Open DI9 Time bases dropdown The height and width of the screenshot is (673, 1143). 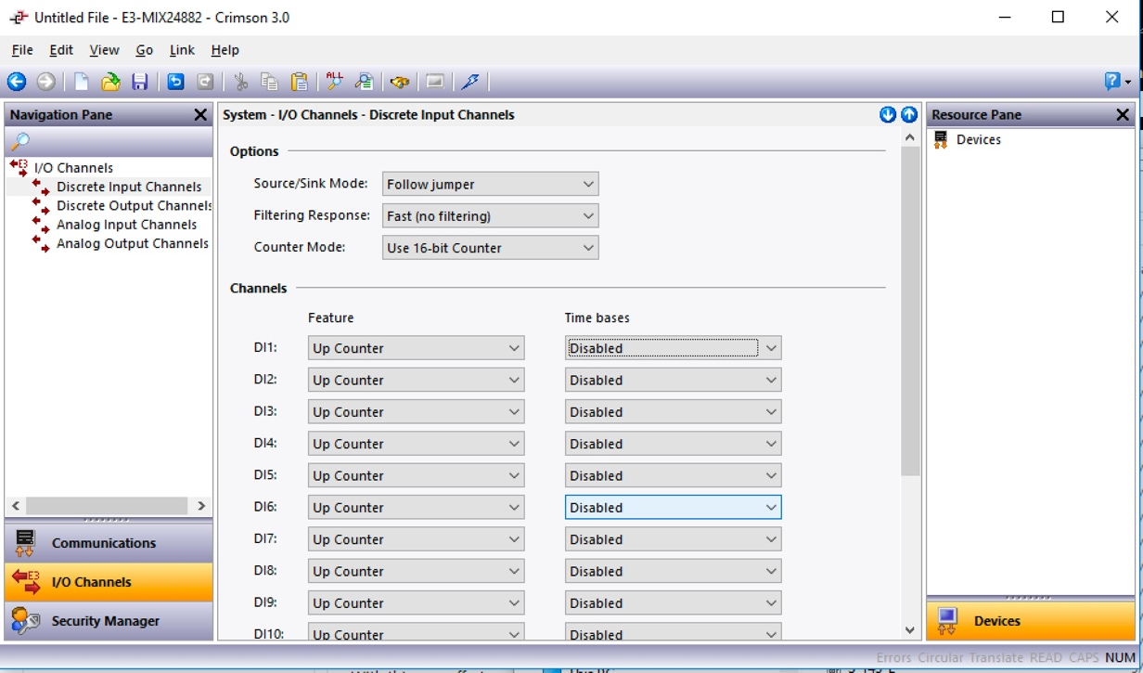pyautogui.click(x=673, y=602)
